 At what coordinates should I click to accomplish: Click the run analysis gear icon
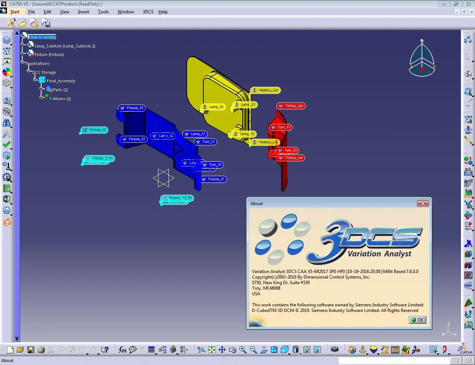click(x=7, y=155)
